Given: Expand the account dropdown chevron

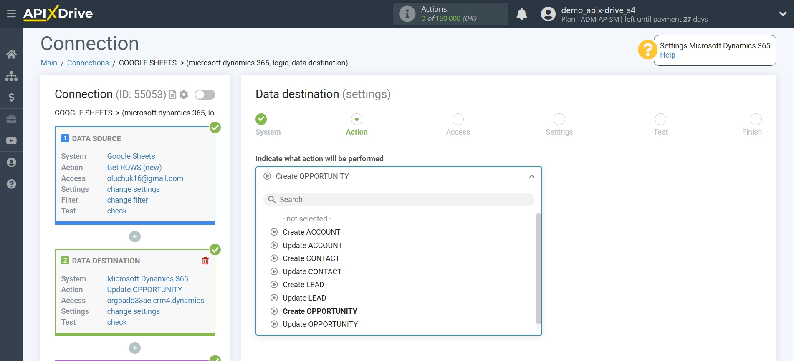Looking at the screenshot, I should [783, 14].
